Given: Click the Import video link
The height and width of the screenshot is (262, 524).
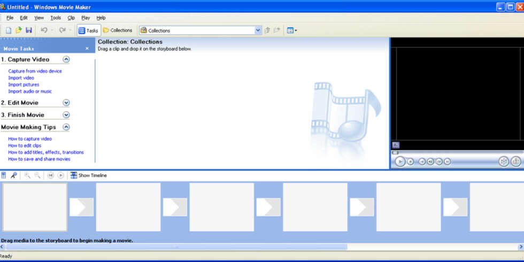Looking at the screenshot, I should coord(21,78).
